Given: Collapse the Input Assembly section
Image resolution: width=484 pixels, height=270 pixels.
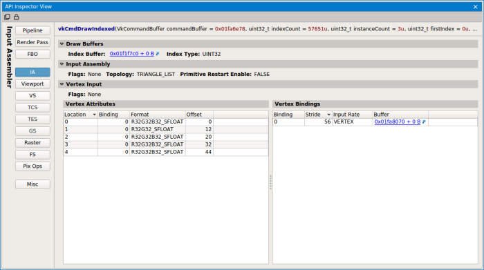Looking at the screenshot, I should coord(62,64).
